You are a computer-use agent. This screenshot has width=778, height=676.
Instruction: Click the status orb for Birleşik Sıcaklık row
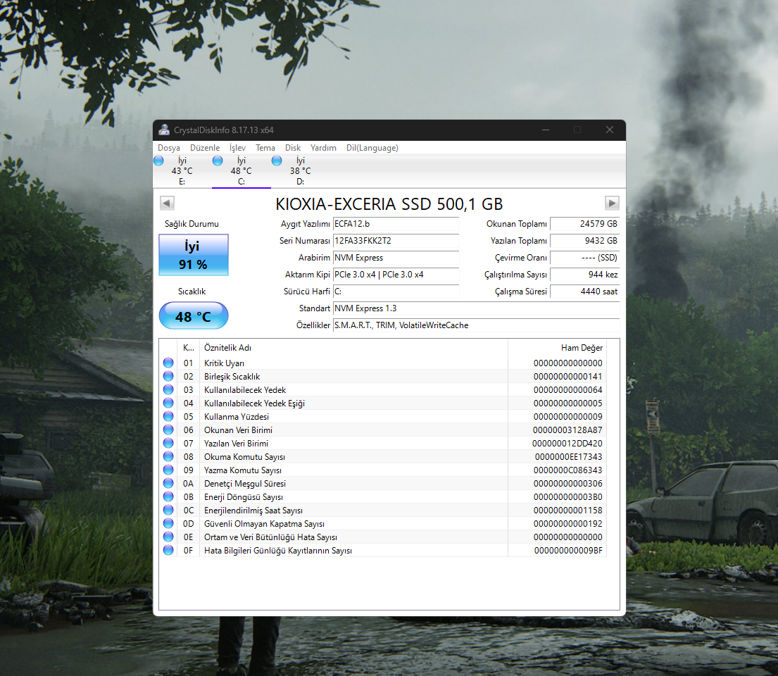click(x=169, y=376)
